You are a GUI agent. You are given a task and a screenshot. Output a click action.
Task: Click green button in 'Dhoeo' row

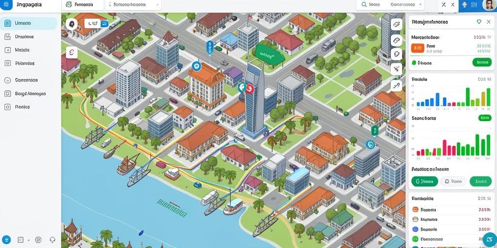click(x=482, y=62)
